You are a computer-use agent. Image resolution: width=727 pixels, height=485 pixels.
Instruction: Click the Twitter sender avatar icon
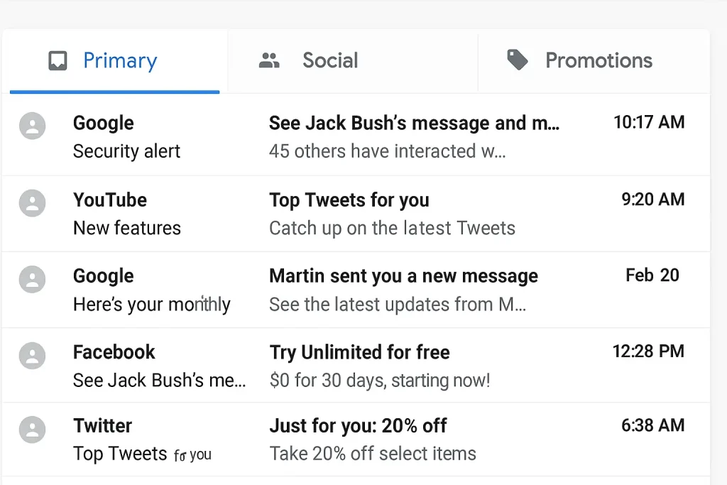[x=32, y=429]
